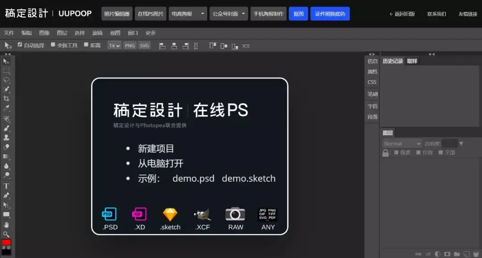Click the PNG export button
The width and height of the screenshot is (482, 258).
pos(130,46)
